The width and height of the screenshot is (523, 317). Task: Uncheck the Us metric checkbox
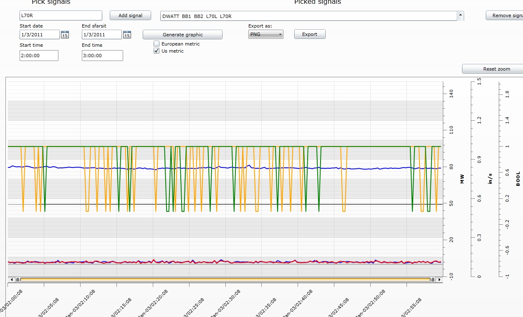pyautogui.click(x=157, y=51)
